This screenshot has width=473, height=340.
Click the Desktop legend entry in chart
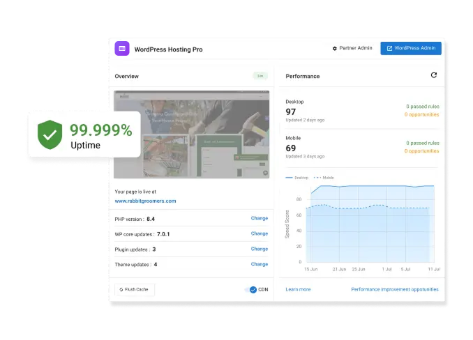tap(297, 178)
